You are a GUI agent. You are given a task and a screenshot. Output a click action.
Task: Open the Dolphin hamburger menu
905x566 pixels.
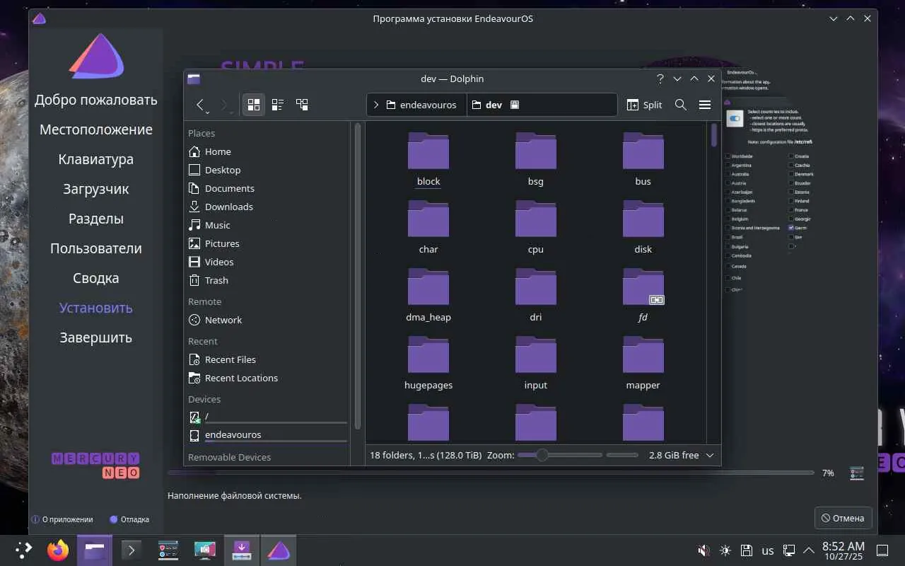(704, 105)
